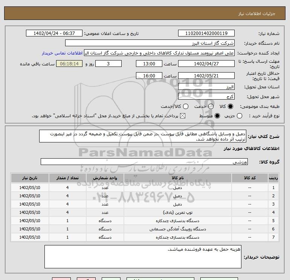Screen dimensions: 290x280
Task: Click the delivery province field البرز
Action: [x=206, y=87]
